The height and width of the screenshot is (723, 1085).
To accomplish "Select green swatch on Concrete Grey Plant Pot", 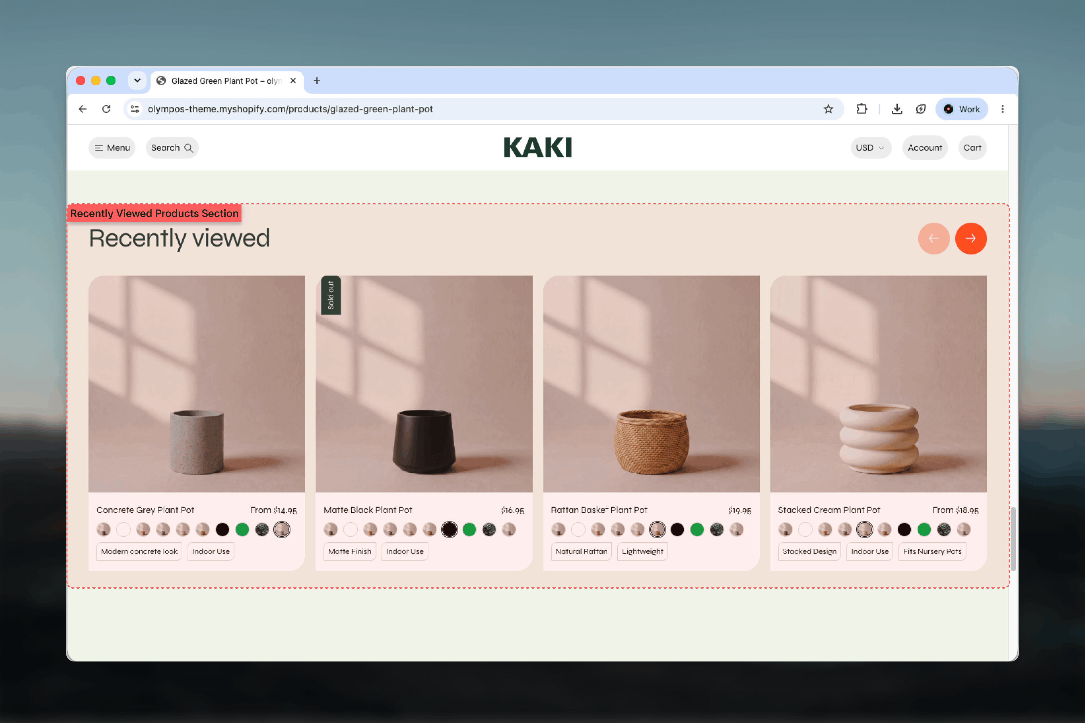I will coord(242,529).
